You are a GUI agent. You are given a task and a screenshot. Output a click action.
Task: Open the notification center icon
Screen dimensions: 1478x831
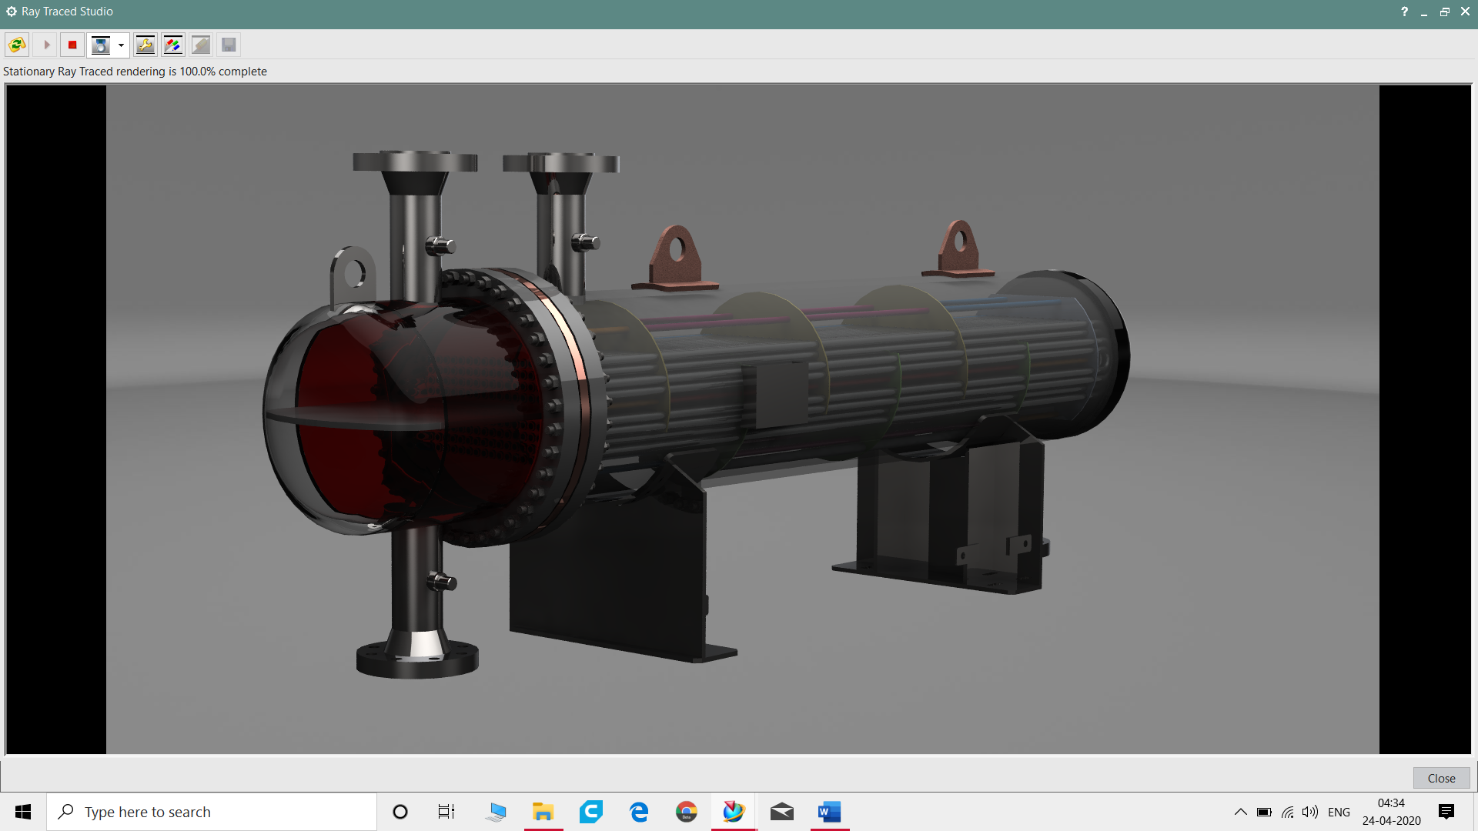tap(1446, 812)
